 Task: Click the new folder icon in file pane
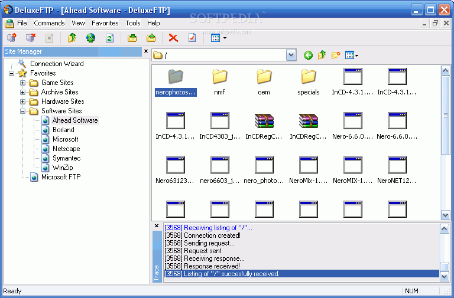(336, 55)
